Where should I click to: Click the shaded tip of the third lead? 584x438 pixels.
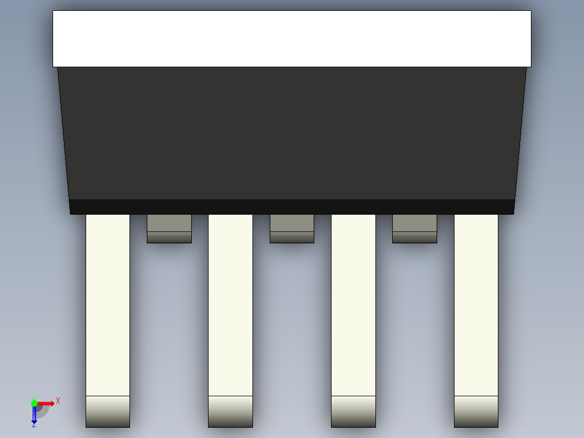point(353,411)
